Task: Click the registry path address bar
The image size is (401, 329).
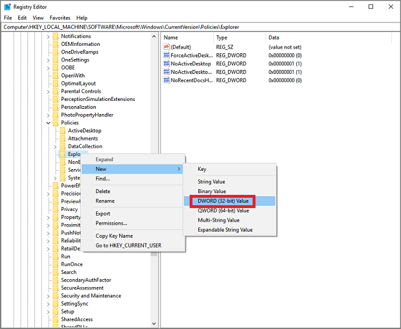Action: 200,27
